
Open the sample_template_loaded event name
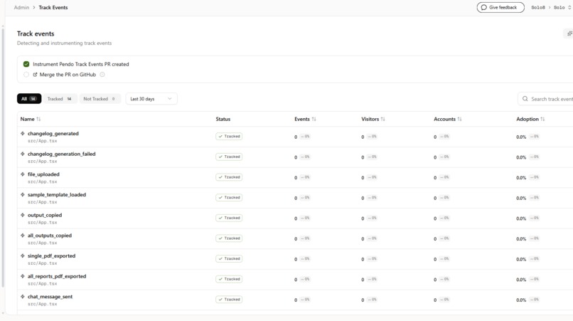57,195
